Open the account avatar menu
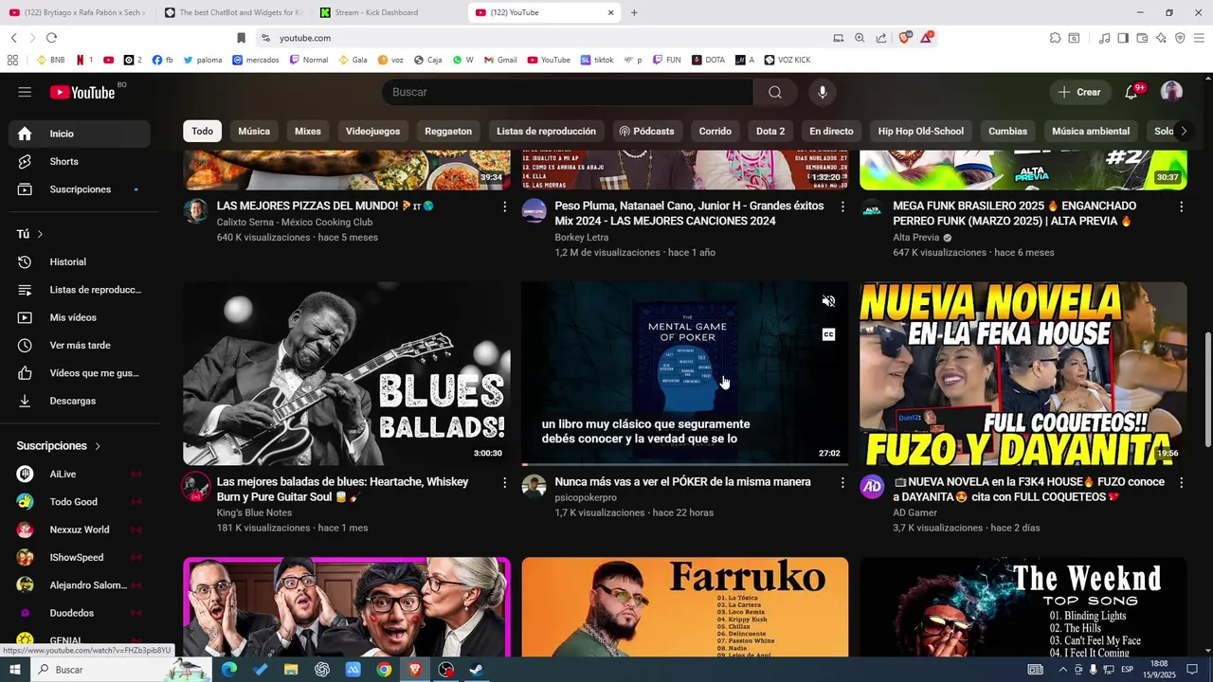The image size is (1213, 682). (1172, 92)
